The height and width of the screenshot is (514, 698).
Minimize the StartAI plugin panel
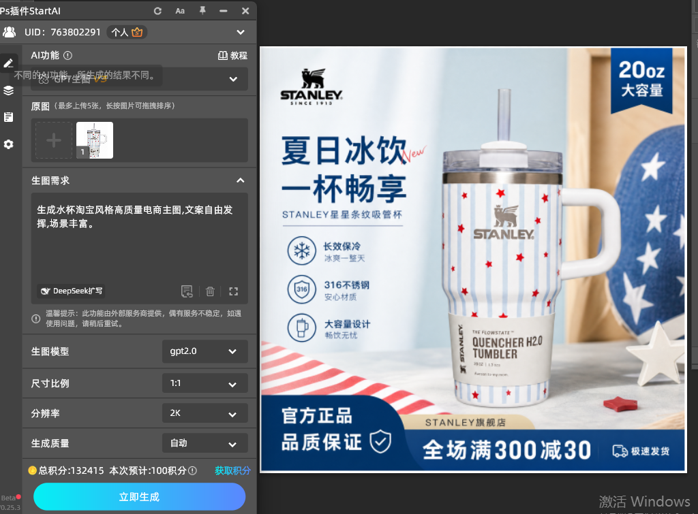click(224, 11)
